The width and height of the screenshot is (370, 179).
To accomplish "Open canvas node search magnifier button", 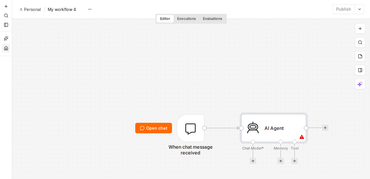I will pyautogui.click(x=360, y=42).
